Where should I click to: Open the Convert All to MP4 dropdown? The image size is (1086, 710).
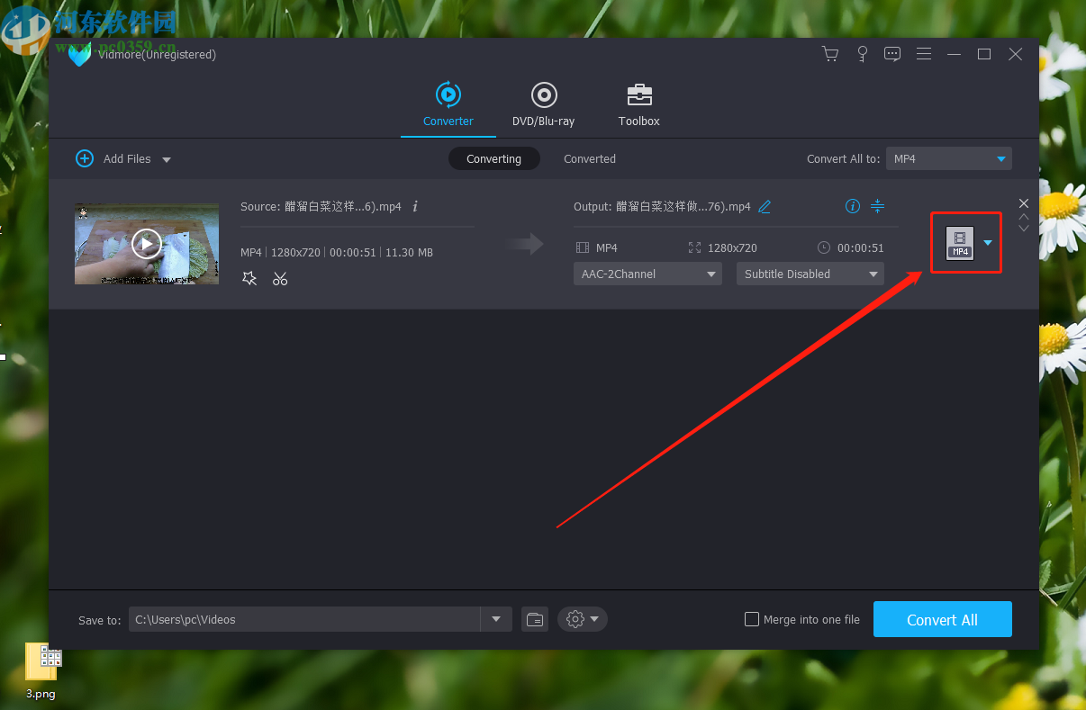pos(949,158)
